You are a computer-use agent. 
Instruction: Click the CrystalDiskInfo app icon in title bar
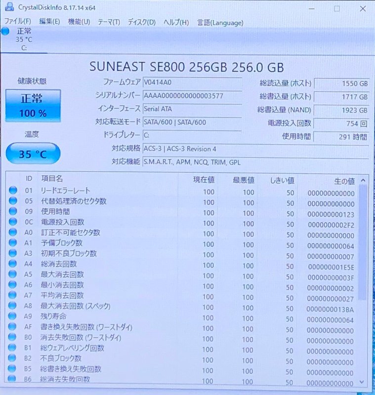coord(9,7)
